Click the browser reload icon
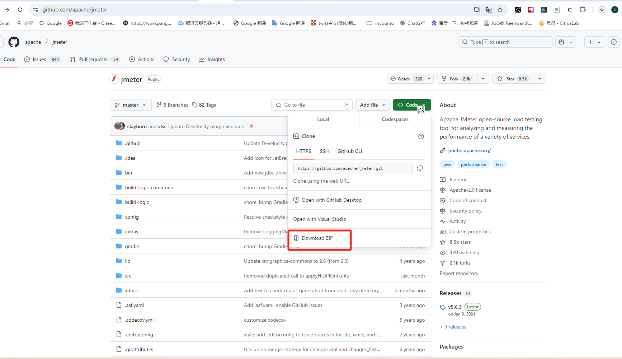 [x=20, y=10]
